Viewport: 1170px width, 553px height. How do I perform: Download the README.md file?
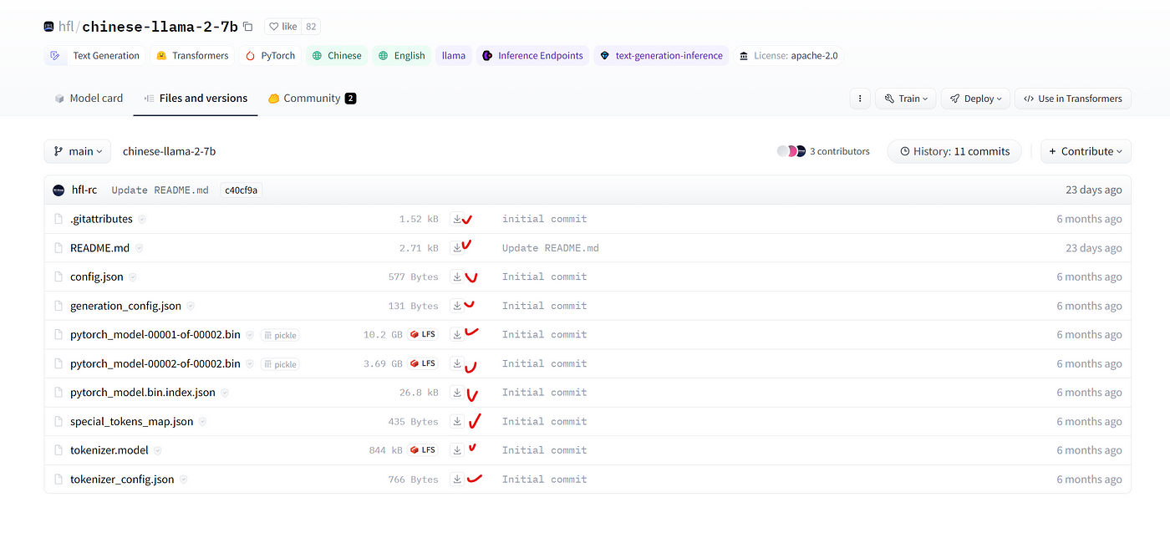457,248
